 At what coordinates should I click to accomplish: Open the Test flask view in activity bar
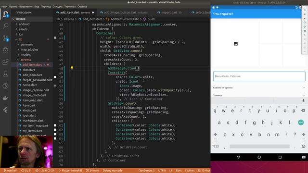click(x=5, y=74)
